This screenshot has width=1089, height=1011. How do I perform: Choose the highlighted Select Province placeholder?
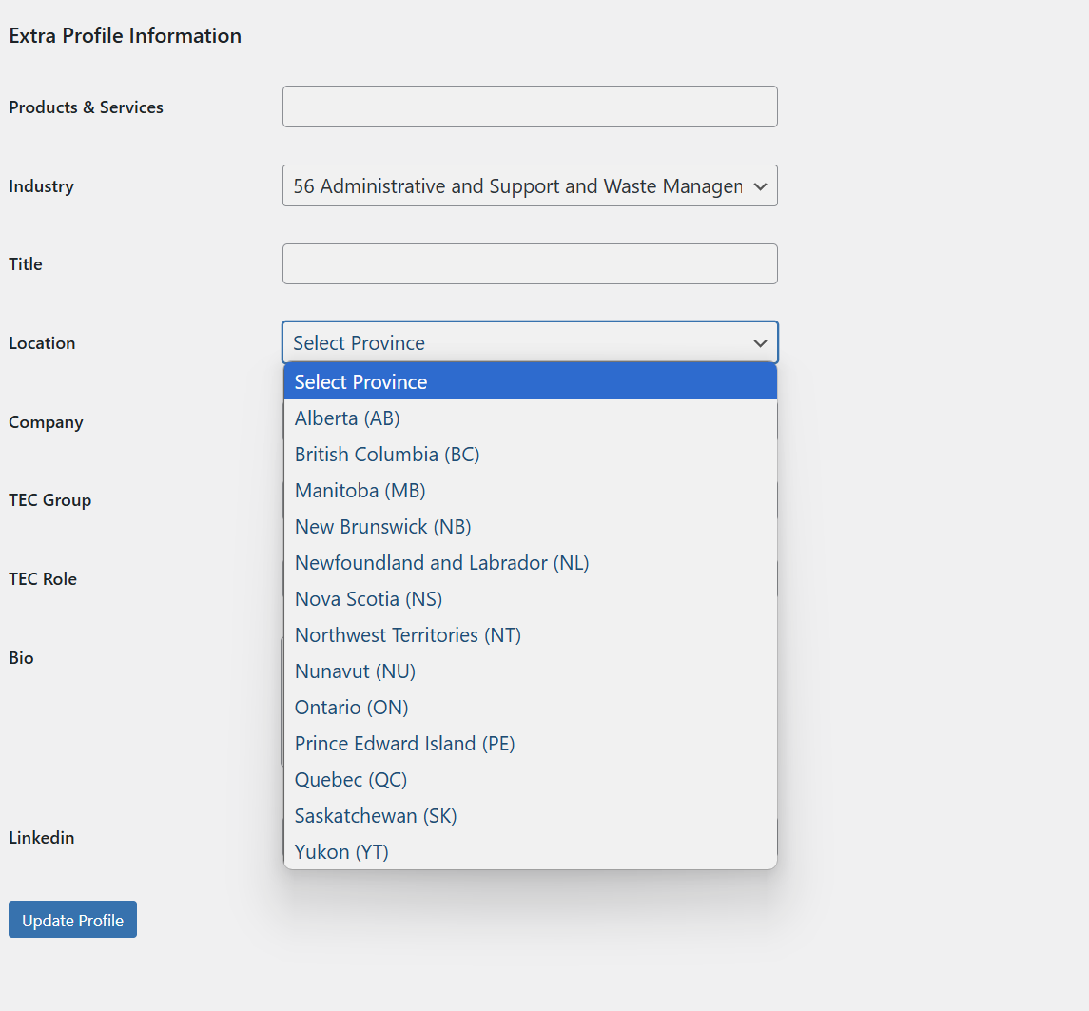point(360,382)
